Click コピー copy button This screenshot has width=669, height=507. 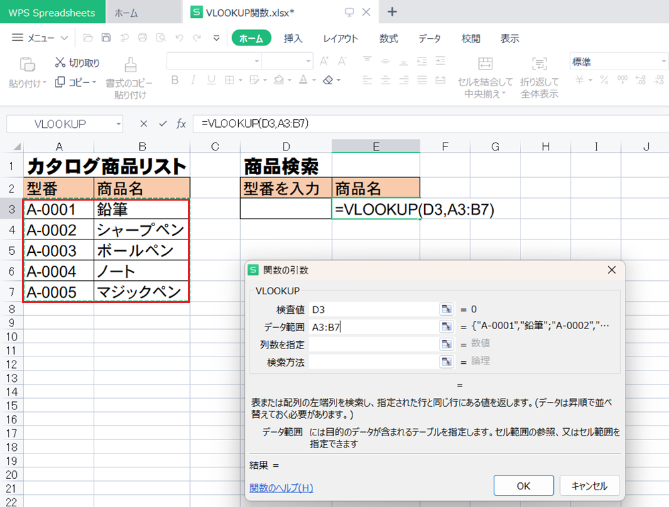(72, 82)
